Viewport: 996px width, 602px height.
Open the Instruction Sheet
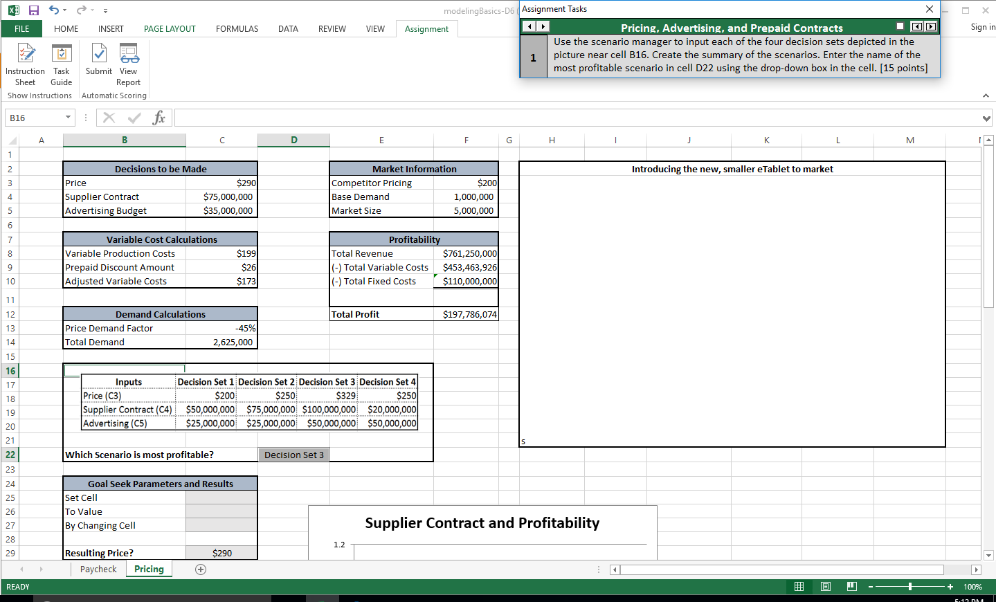coord(25,64)
